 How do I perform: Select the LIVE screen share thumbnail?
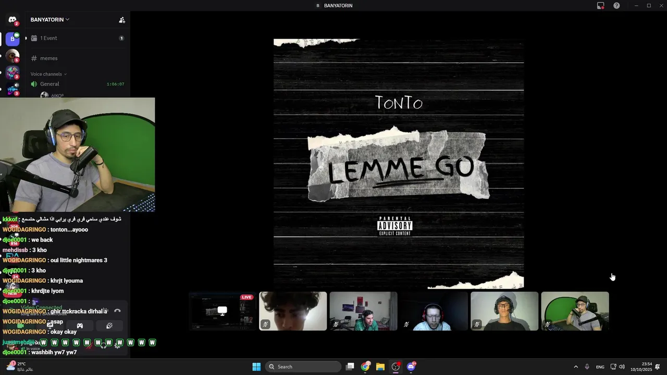coord(223,311)
